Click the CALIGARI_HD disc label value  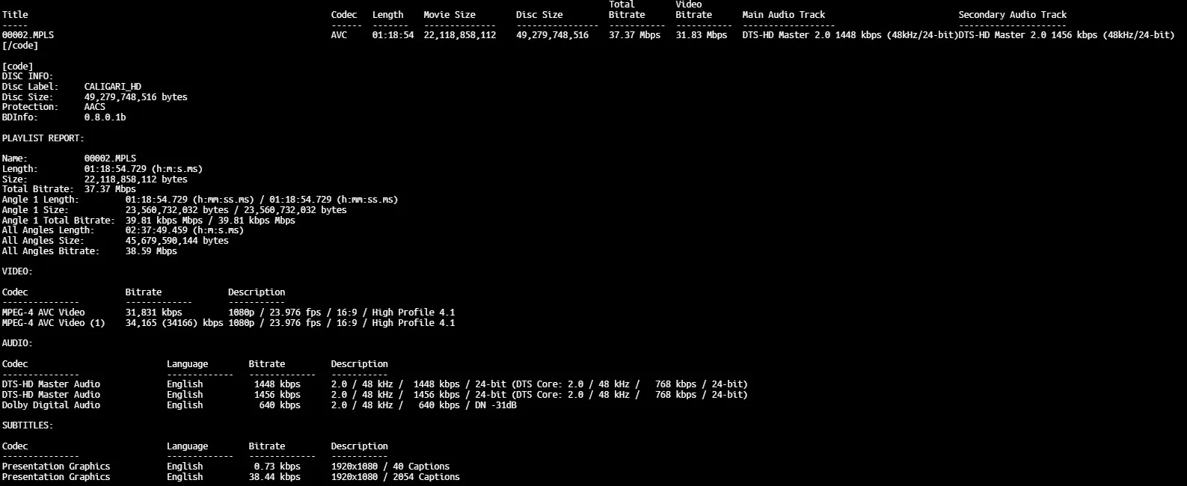pyautogui.click(x=112, y=87)
